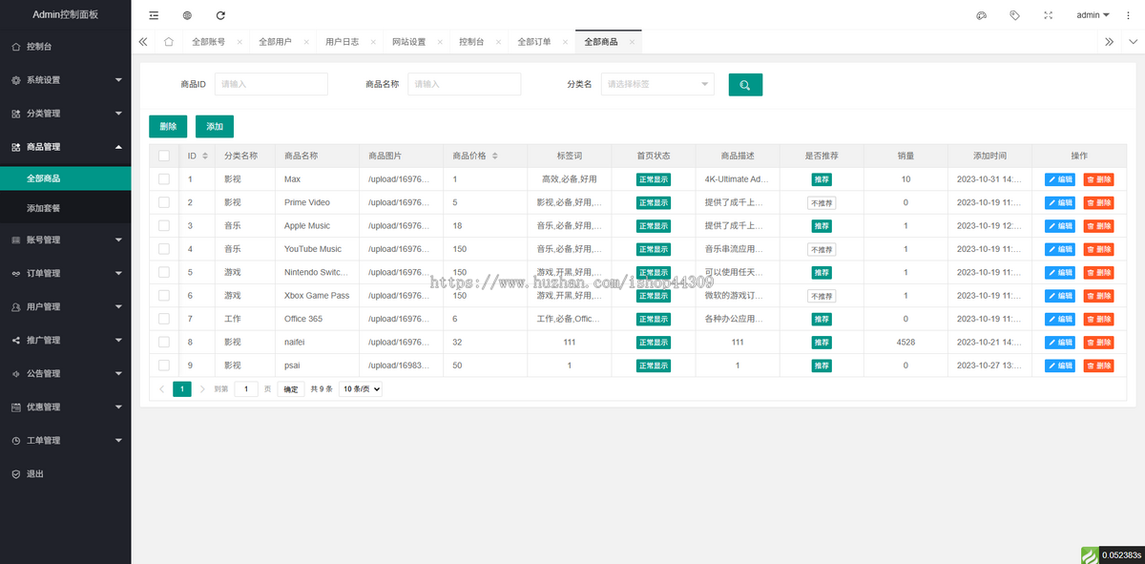Viewport: 1145px width, 564px height.
Task: Sort by the 商品价格 column arrows
Action: [494, 156]
